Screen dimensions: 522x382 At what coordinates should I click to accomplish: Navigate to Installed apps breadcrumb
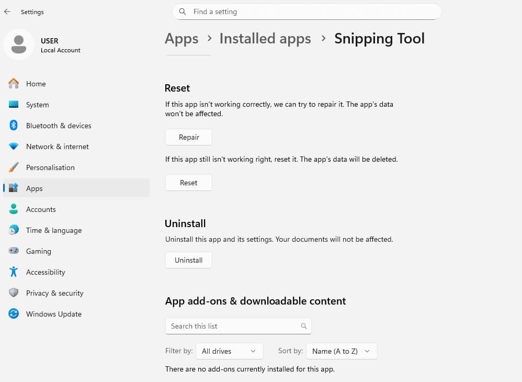(265, 39)
